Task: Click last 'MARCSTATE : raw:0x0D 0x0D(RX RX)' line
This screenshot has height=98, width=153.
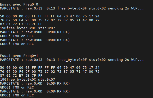Action: (35, 91)
